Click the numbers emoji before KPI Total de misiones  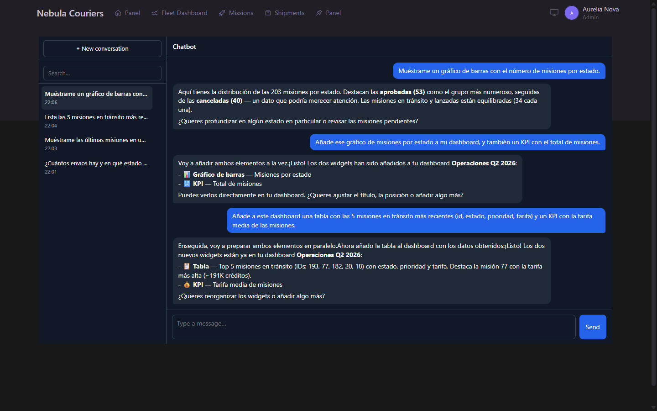coord(187,184)
